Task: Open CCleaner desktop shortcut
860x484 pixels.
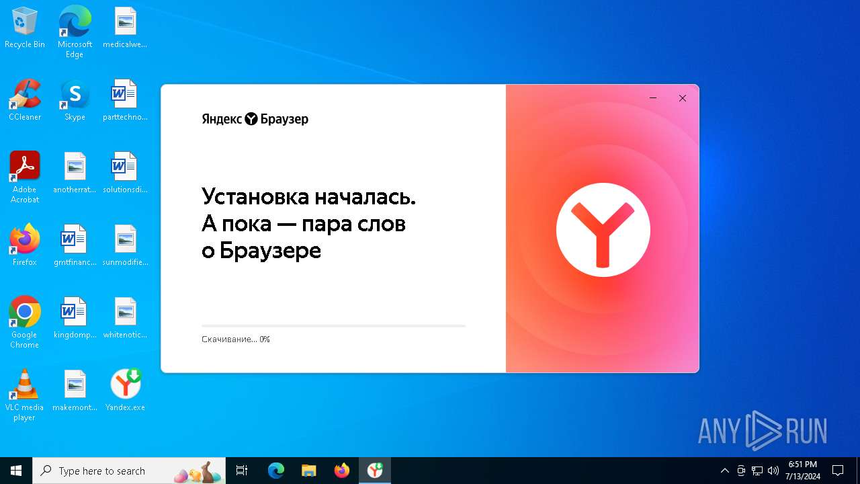Action: coord(25,100)
